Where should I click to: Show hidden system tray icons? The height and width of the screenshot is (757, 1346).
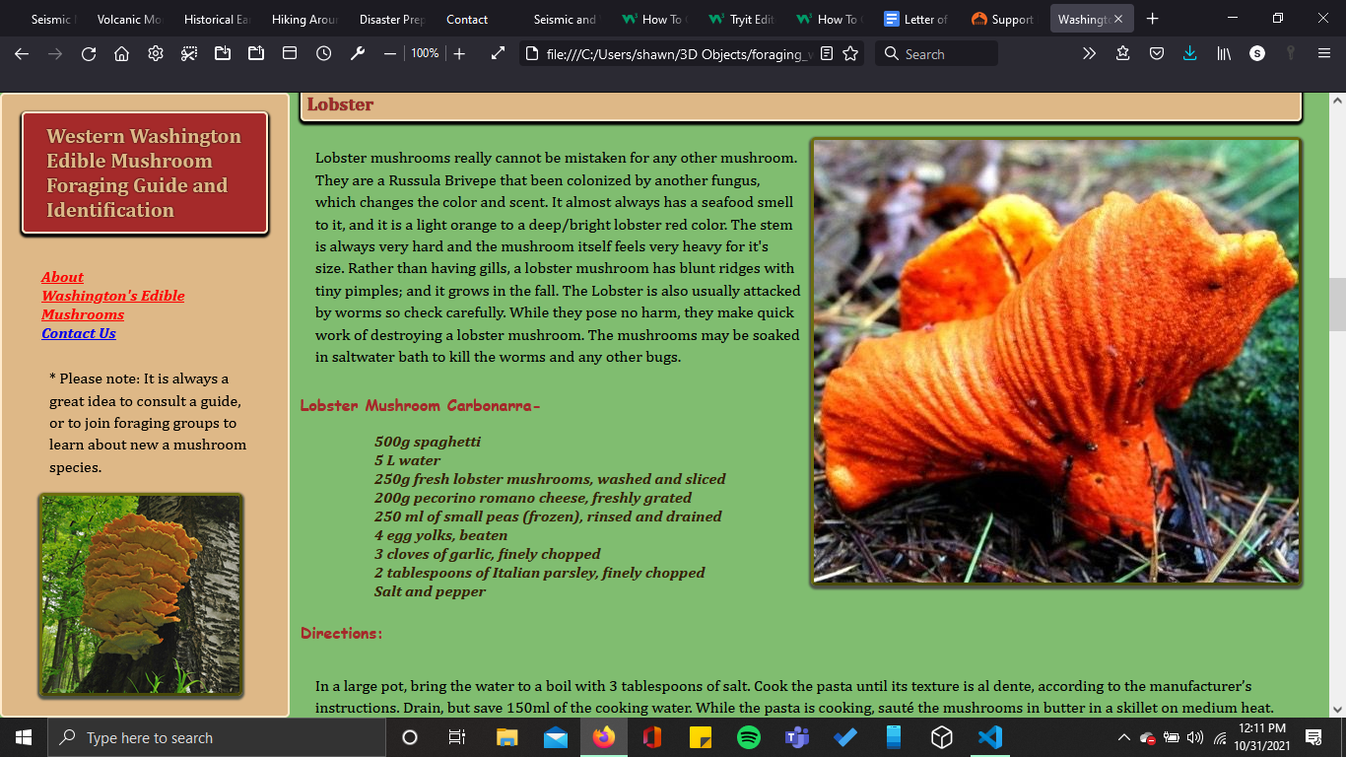(1123, 737)
